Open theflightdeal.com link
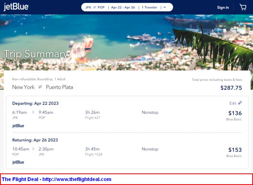 (77, 179)
